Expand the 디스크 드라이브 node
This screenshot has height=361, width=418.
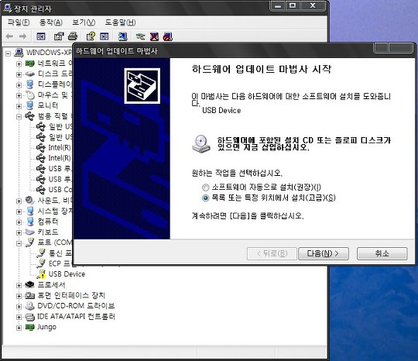click(19, 74)
